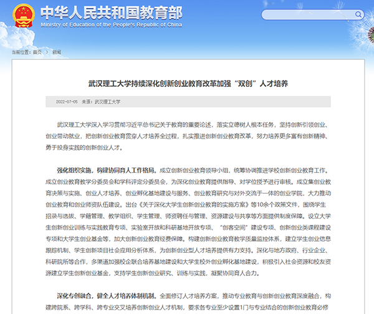Click the national emblem logo

(x=24, y=16)
